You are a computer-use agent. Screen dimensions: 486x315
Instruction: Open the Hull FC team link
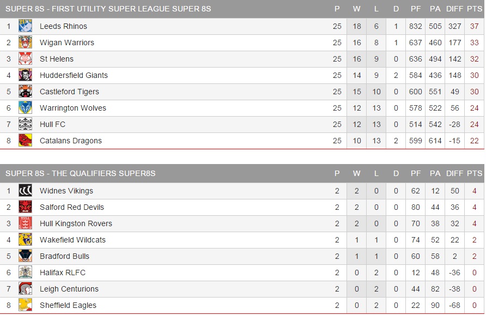[52, 124]
